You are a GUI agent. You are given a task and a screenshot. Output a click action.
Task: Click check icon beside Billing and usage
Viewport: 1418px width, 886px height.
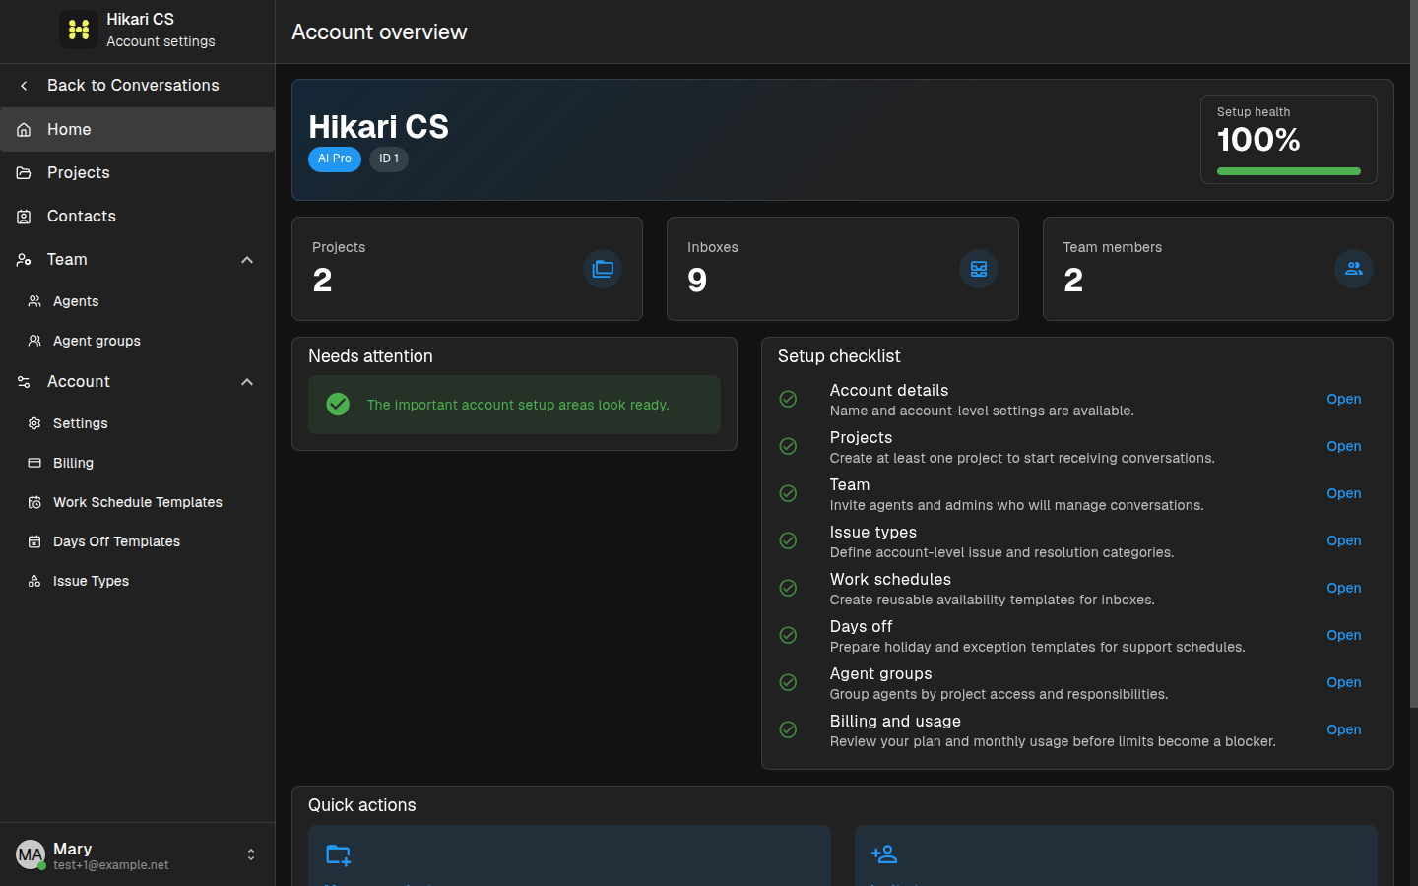788,729
